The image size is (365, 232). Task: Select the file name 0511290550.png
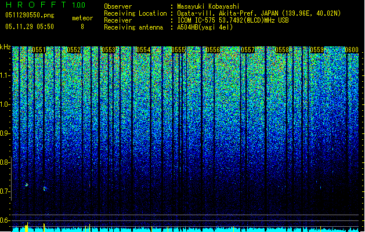30,16
